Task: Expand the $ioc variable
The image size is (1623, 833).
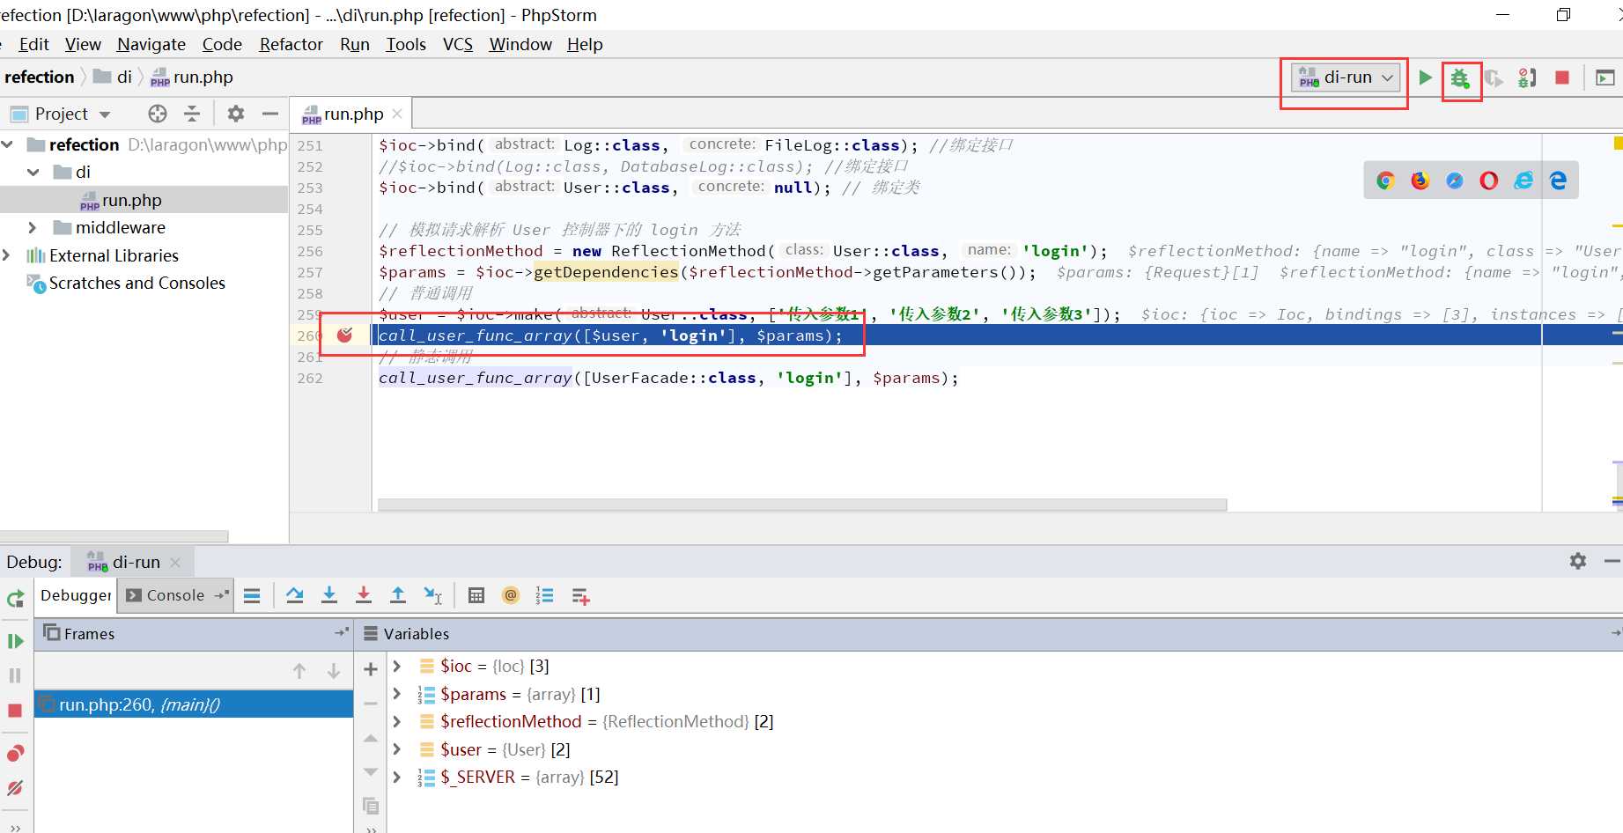Action: (397, 667)
